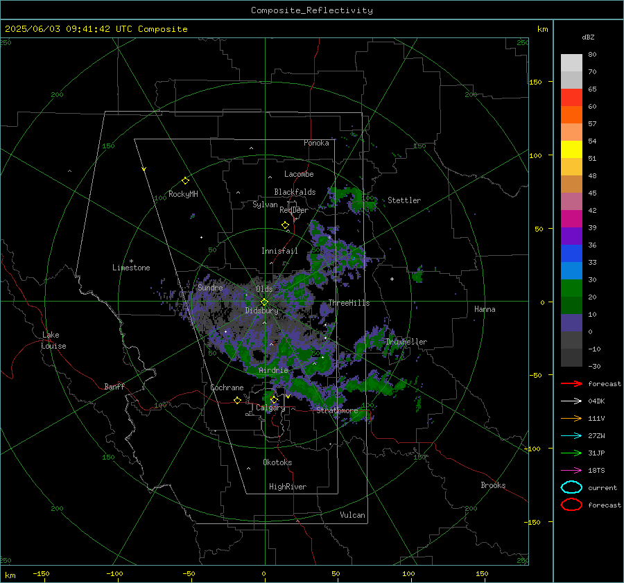Screen dimensions: 624x583
Task: Click the Ponoka city label
Action: (316, 143)
